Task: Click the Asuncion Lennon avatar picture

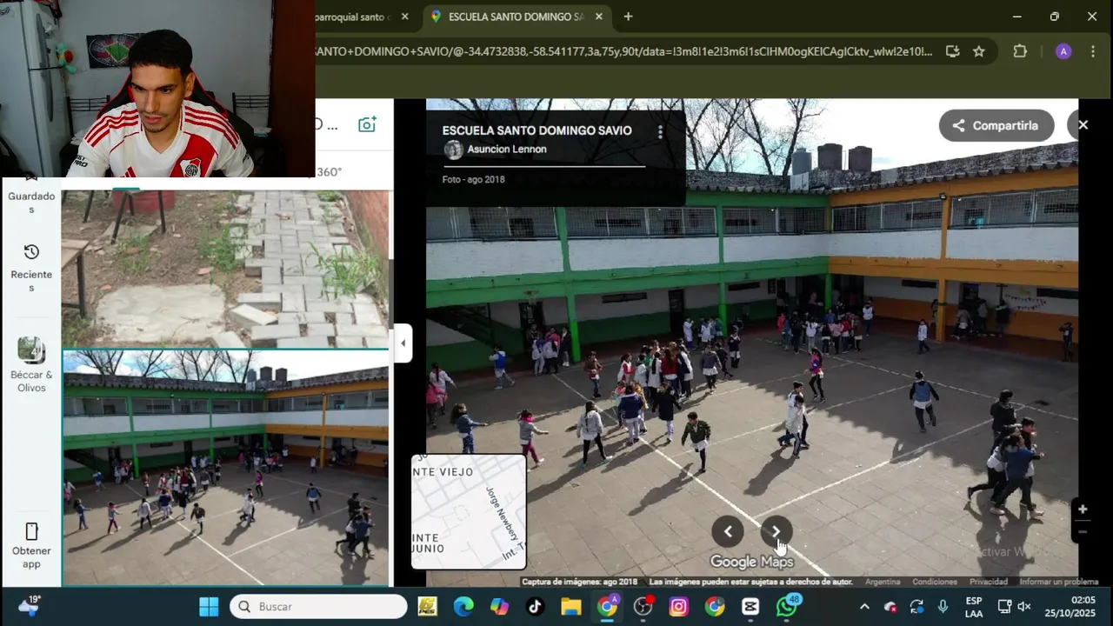Action: (x=454, y=150)
